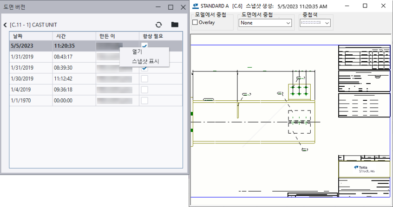Enable the Overlay checkbox
The width and height of the screenshot is (393, 207).
(195, 23)
